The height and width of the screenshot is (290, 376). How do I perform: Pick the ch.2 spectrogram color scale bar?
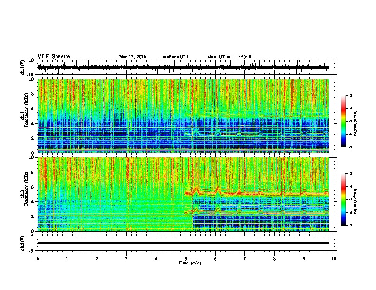coord(344,199)
